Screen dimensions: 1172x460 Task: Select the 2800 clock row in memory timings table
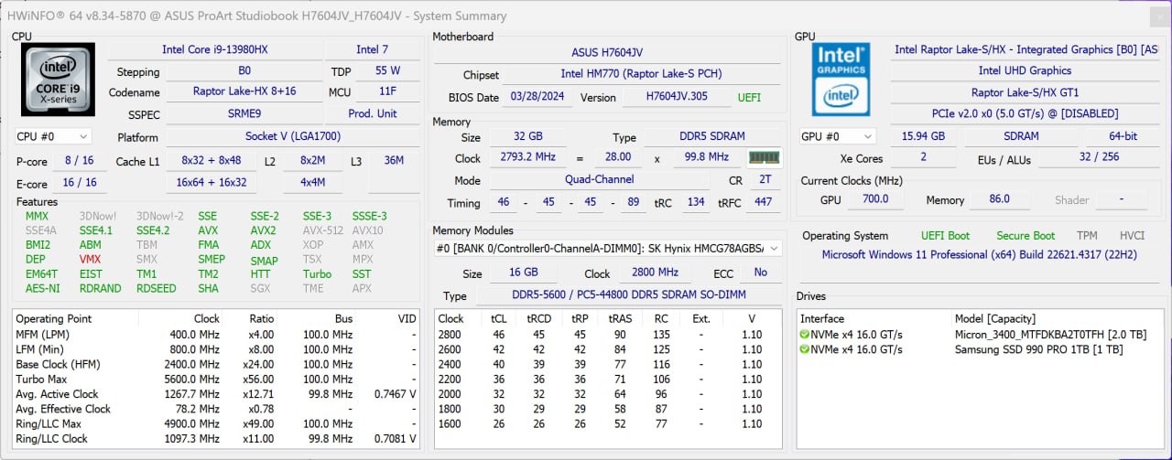coord(608,334)
